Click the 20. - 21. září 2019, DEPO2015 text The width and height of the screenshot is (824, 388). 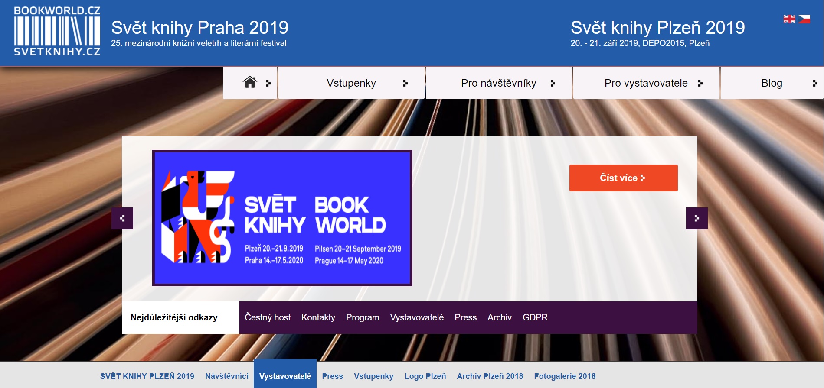(x=640, y=43)
